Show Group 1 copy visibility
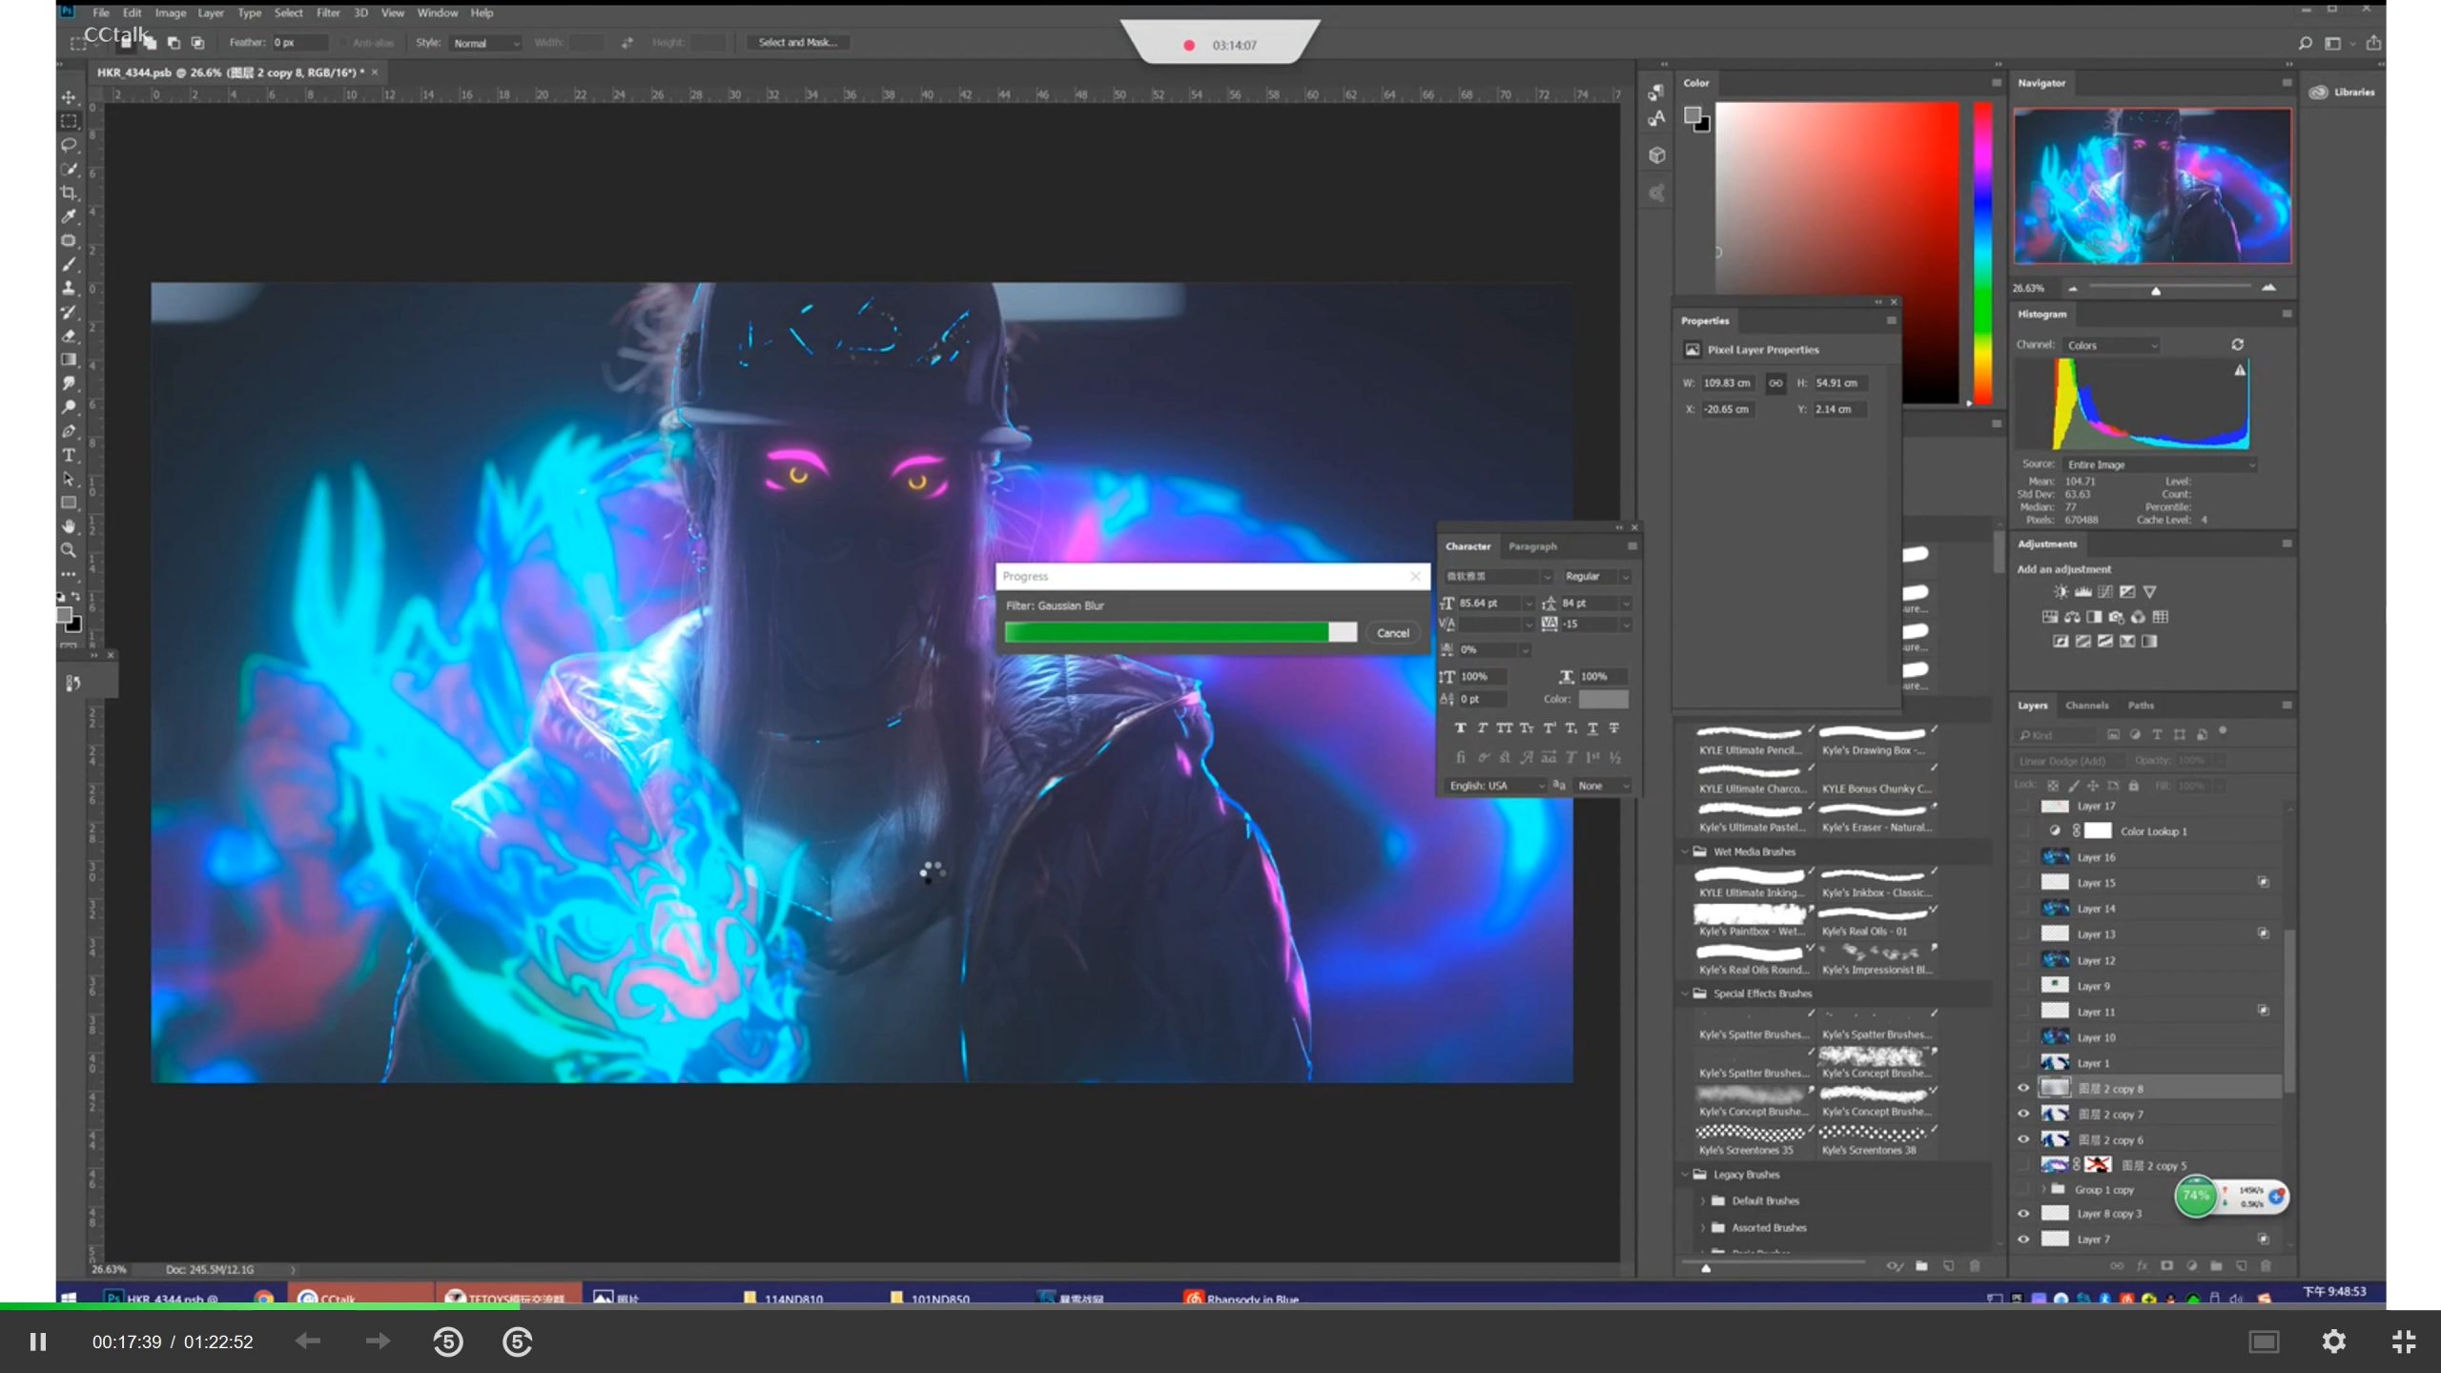The image size is (2441, 1373). (2023, 1190)
